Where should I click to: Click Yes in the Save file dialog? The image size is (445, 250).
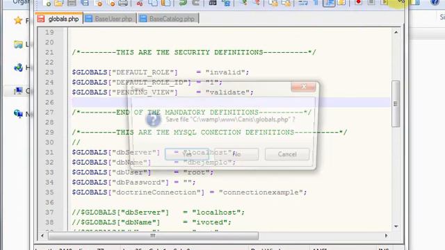pos(187,154)
